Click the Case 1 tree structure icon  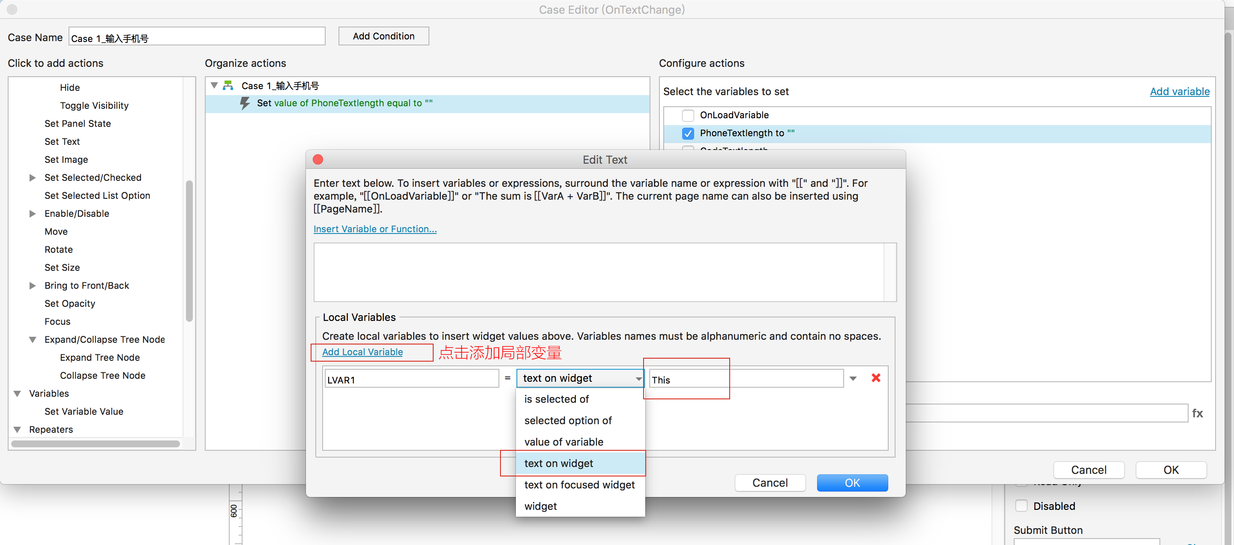click(228, 86)
